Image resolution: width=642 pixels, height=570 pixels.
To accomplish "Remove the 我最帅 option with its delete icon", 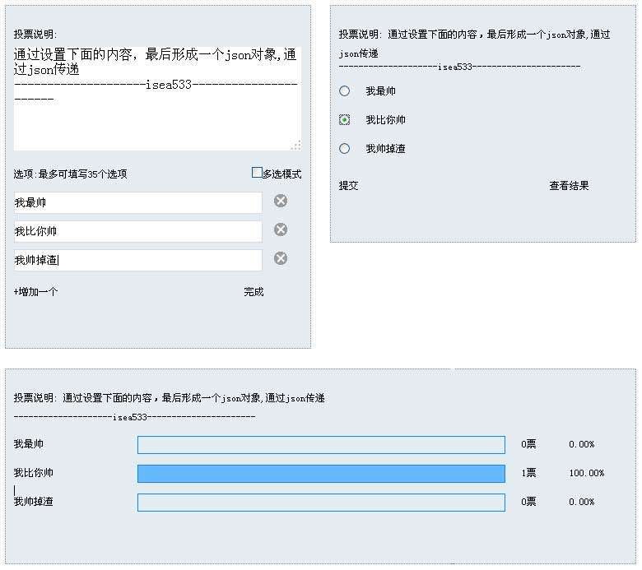I will click(281, 201).
